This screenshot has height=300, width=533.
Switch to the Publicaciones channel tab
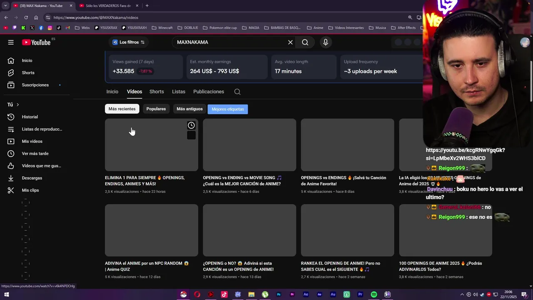click(x=209, y=92)
